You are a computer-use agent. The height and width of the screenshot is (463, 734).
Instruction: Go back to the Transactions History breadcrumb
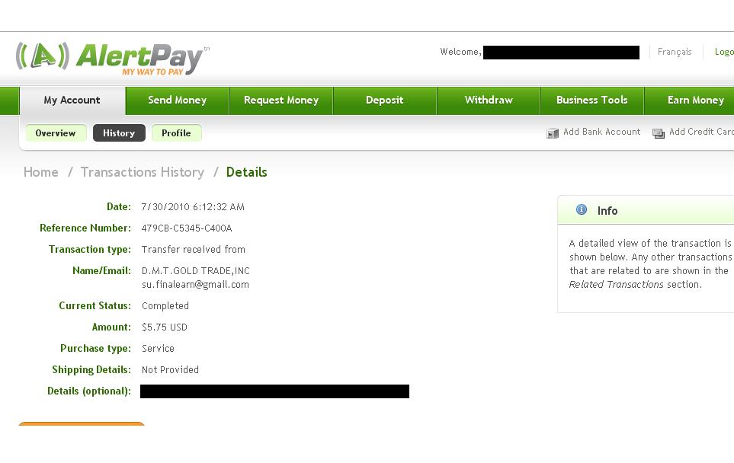coord(143,172)
